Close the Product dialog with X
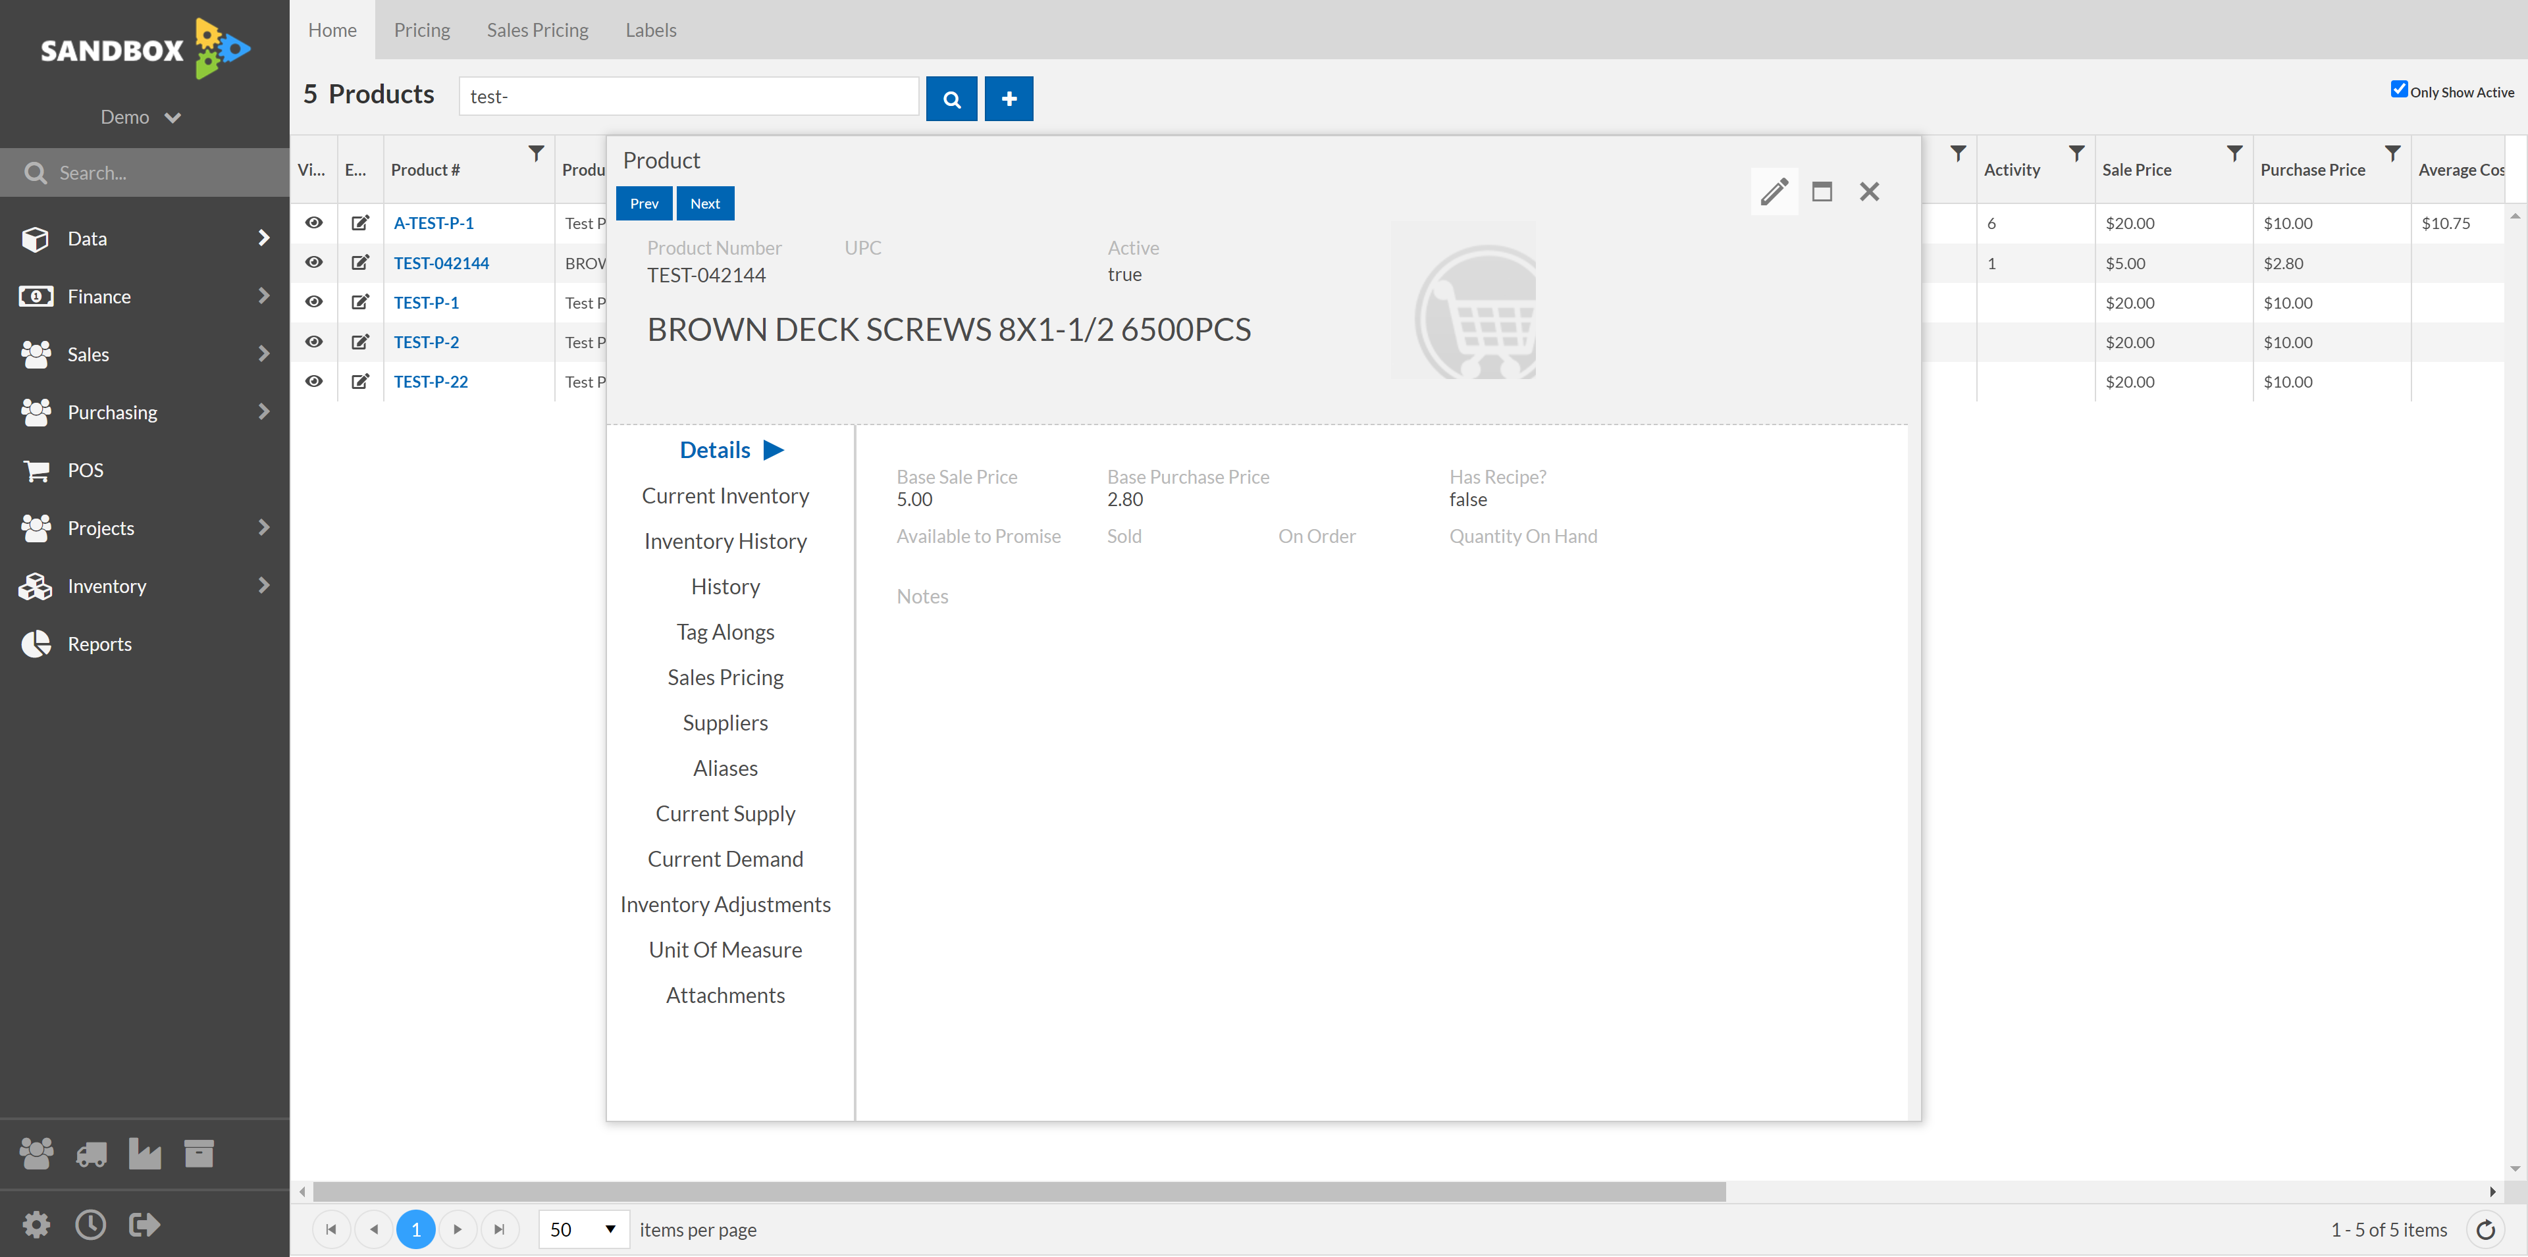2528x1257 pixels. 1870,192
